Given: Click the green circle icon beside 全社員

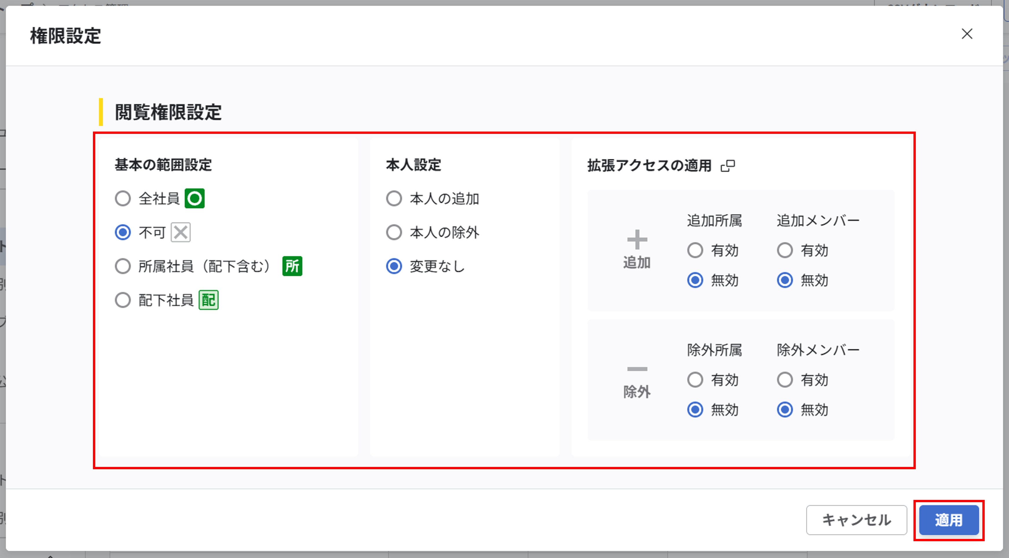Looking at the screenshot, I should coord(195,199).
